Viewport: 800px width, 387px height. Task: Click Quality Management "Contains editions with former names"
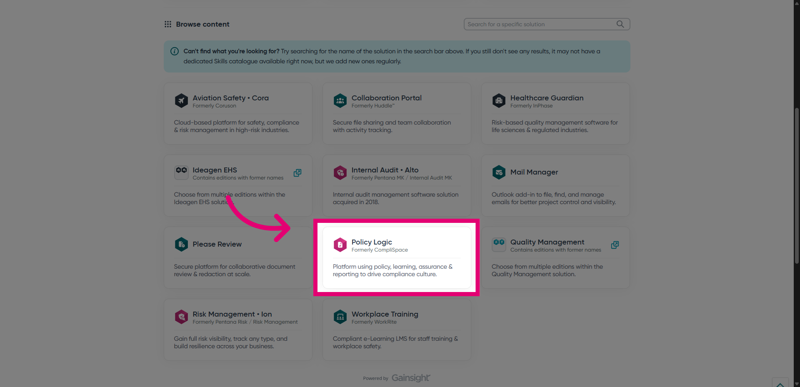[556, 250]
